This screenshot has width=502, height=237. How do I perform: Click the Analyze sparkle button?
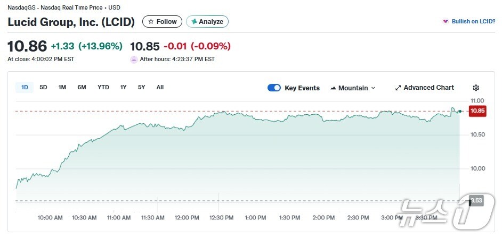(x=207, y=22)
